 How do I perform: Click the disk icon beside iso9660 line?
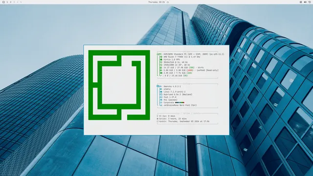tap(161, 70)
